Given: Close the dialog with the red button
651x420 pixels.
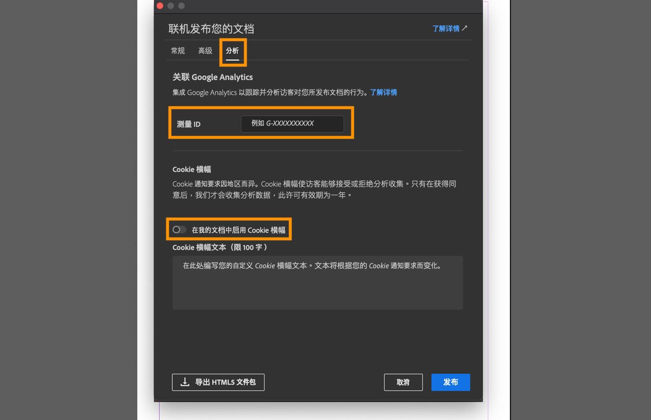Looking at the screenshot, I should pyautogui.click(x=160, y=6).
